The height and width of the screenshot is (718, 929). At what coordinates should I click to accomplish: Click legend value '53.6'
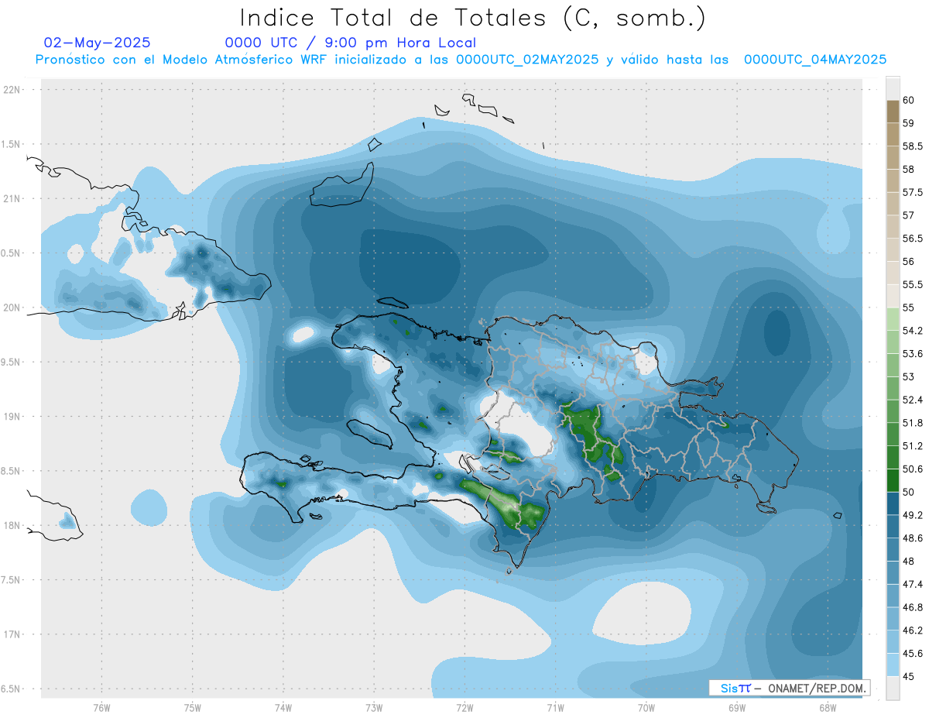(x=913, y=354)
